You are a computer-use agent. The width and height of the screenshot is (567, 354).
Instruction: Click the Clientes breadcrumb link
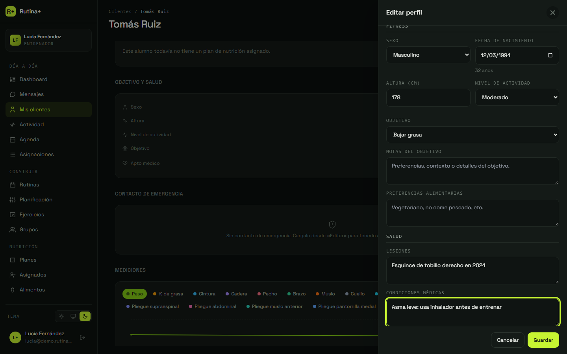pos(120,12)
